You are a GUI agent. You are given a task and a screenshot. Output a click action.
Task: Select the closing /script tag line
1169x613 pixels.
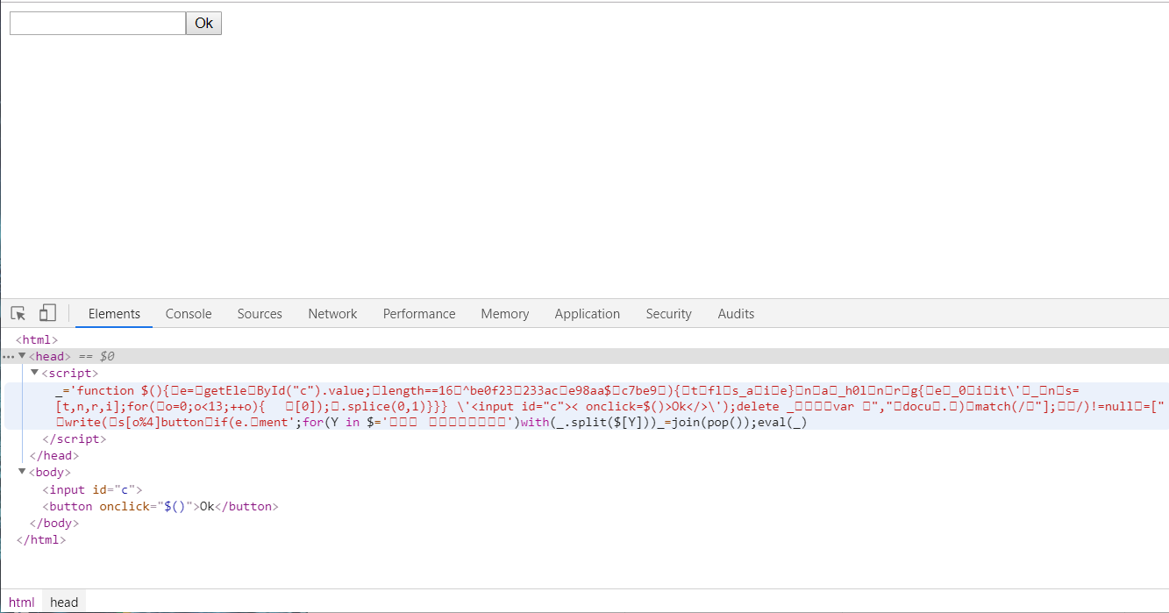(x=74, y=439)
